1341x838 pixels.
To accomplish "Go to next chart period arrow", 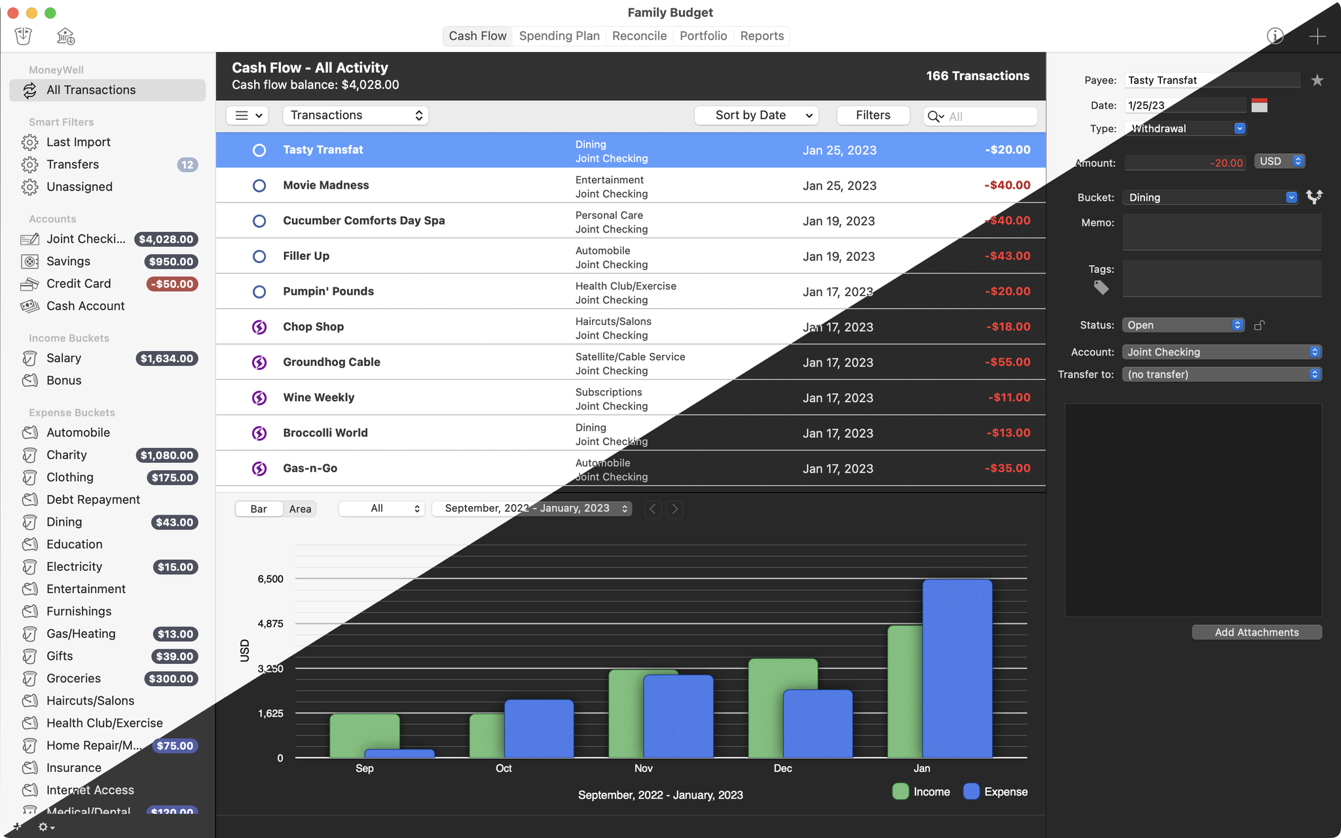I will click(675, 509).
